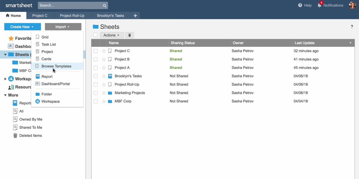Collapse the More section in sidebar
This screenshot has height=179, width=359.
(5, 95)
